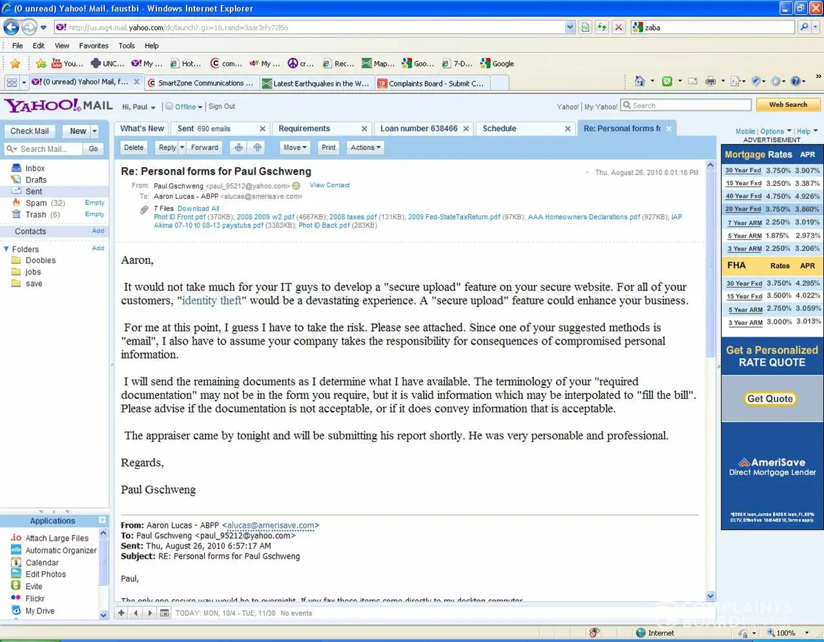This screenshot has width=824, height=642.
Task: Open the Google favorites bar shortcut
Action: click(497, 63)
